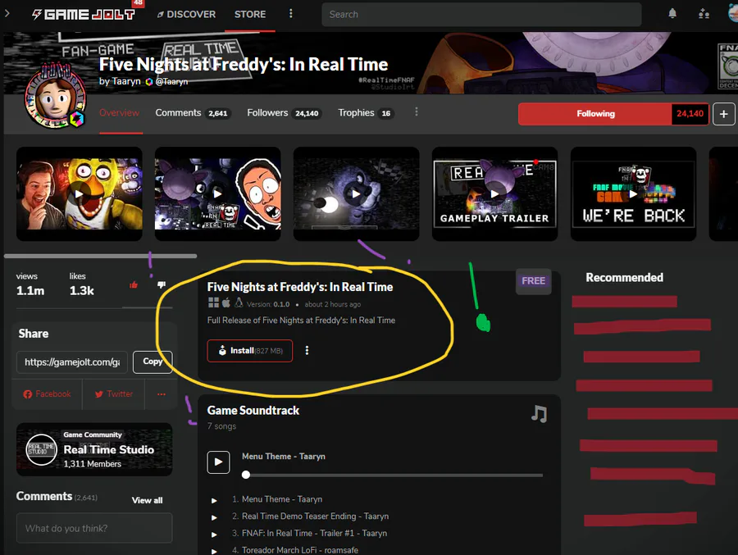Image resolution: width=738 pixels, height=555 pixels.
Task: Click the media carousel horizontal scrollbar
Action: click(x=100, y=256)
